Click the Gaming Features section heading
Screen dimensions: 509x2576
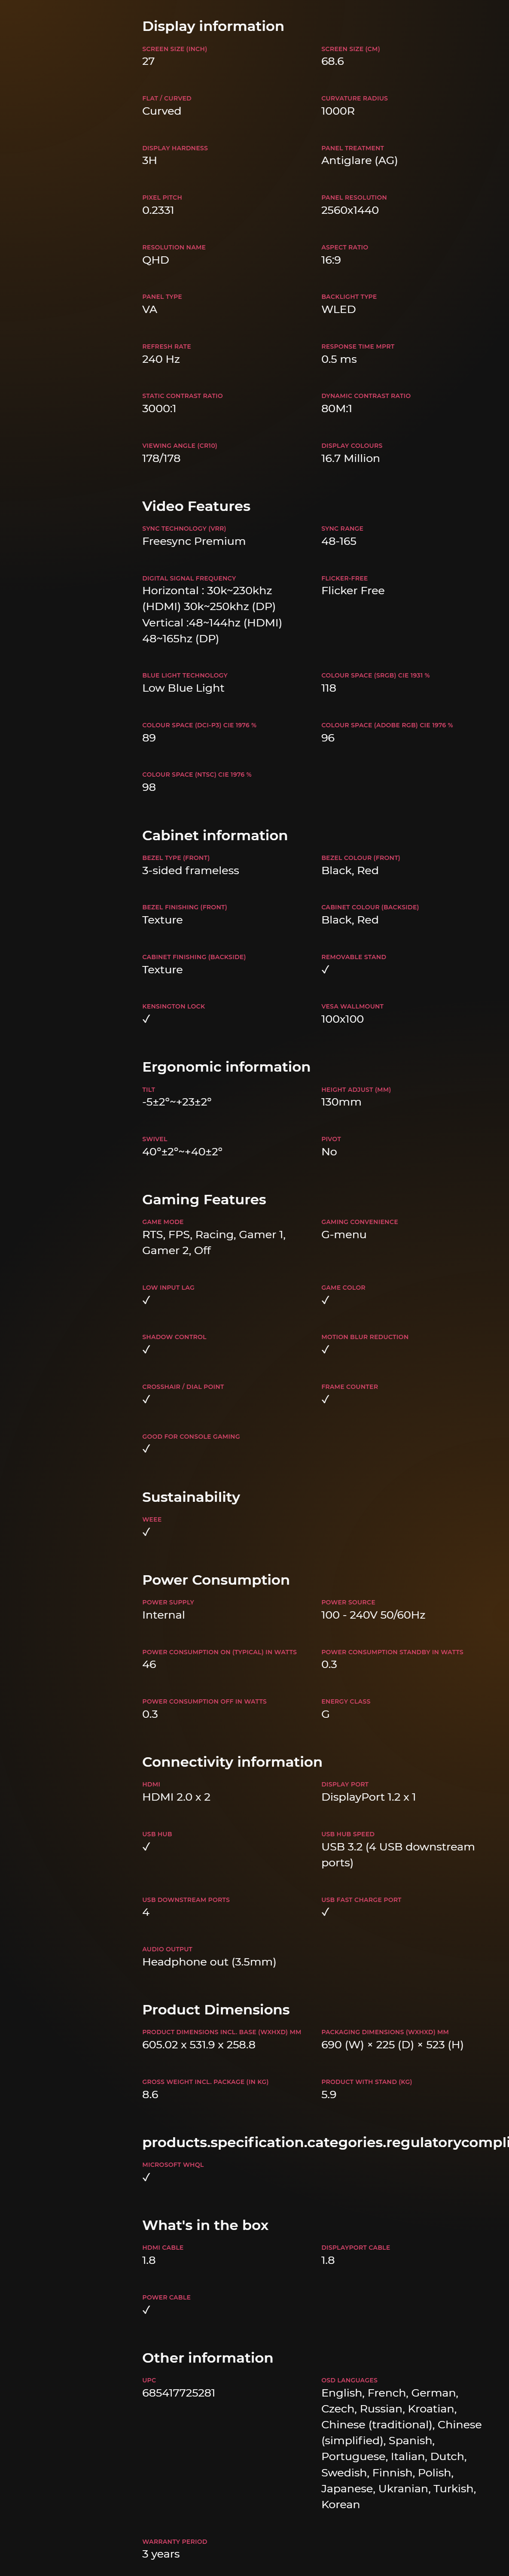click(204, 1199)
